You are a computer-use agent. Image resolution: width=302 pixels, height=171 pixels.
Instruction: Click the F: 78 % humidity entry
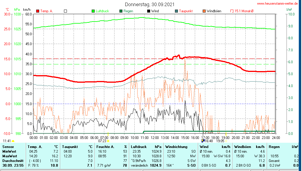coord(34,165)
